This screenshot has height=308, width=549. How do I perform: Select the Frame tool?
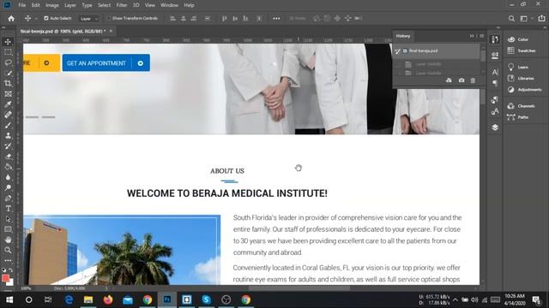click(x=8, y=94)
